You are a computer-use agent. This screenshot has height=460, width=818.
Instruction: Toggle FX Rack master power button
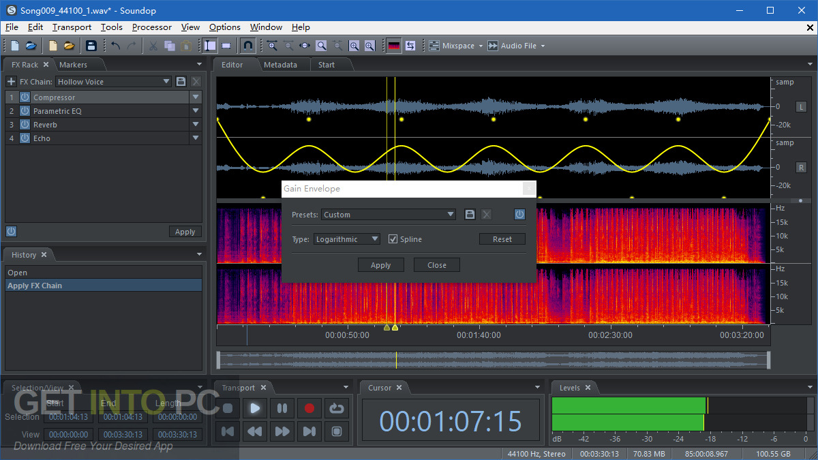pos(11,232)
